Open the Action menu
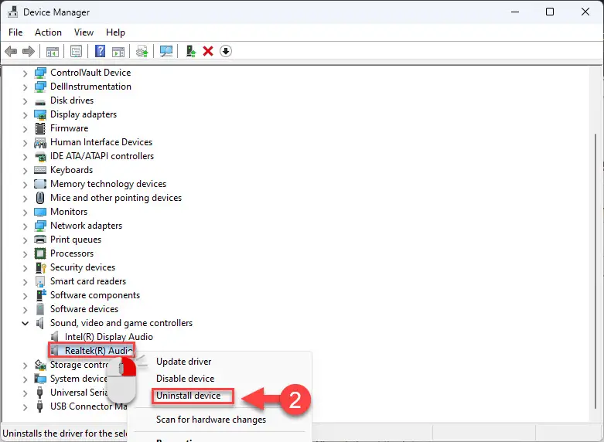This screenshot has height=442, width=604. [x=48, y=32]
